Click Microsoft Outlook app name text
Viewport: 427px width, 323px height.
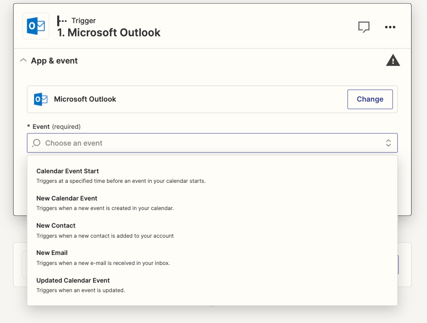[85, 99]
